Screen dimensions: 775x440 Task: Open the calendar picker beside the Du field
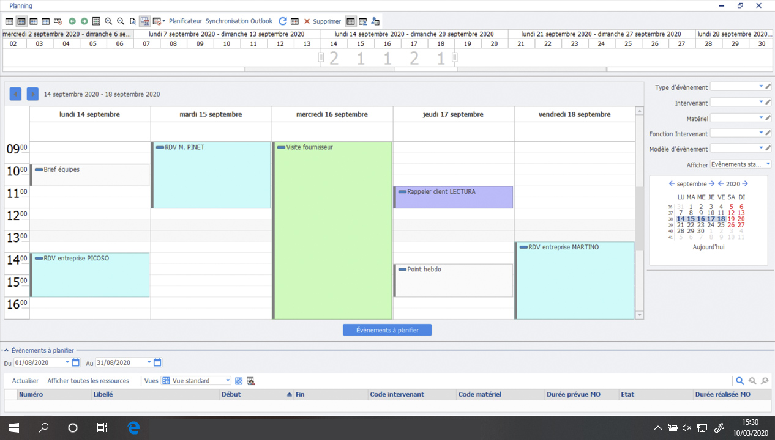click(x=75, y=362)
